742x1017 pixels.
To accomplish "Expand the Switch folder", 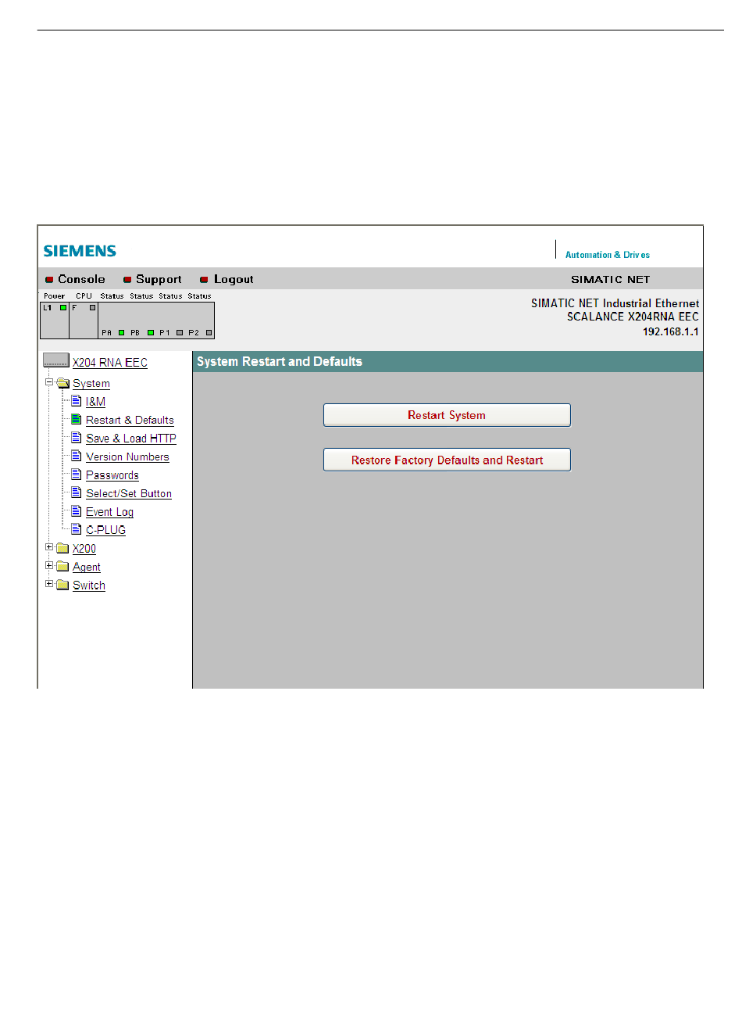I will [49, 584].
